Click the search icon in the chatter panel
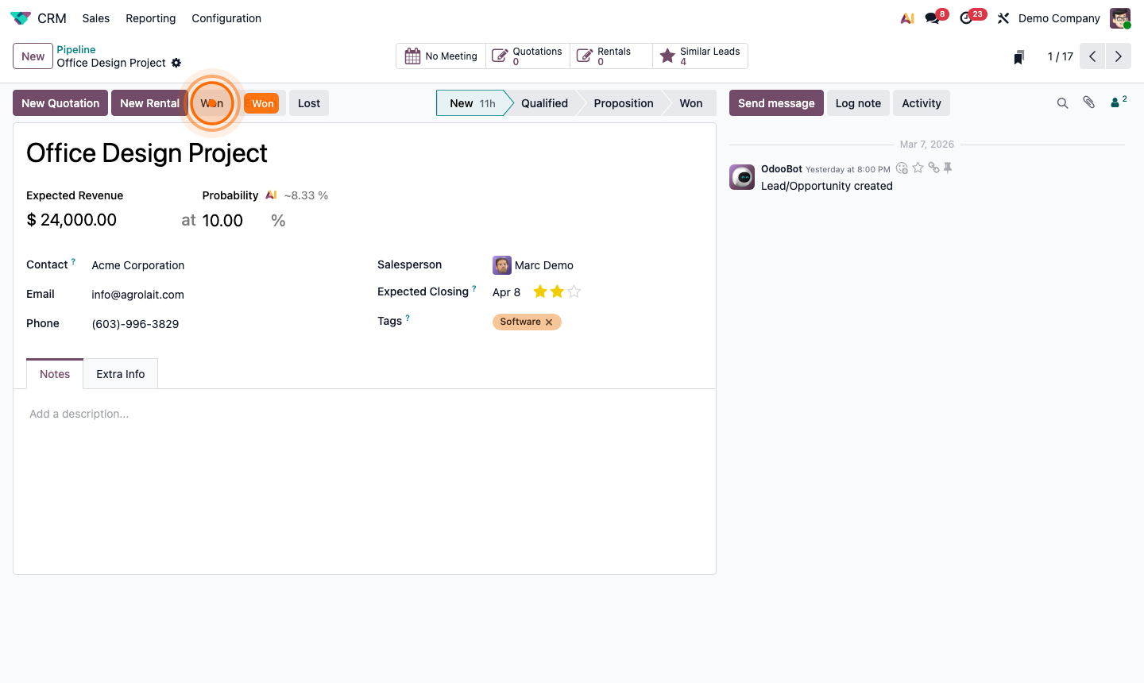The width and height of the screenshot is (1144, 683). tap(1063, 102)
